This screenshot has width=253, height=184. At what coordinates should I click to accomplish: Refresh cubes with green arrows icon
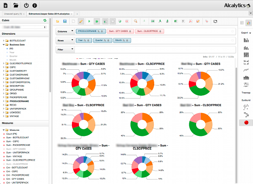tap(45, 20)
